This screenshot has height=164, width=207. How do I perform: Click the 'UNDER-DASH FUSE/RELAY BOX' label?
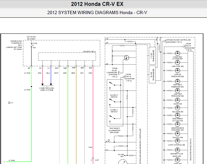tap(14, 45)
